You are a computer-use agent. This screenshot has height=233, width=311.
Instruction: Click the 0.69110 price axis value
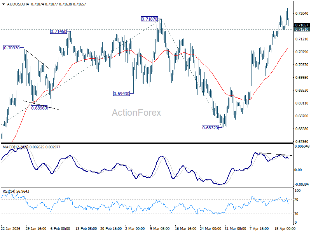[302, 103]
